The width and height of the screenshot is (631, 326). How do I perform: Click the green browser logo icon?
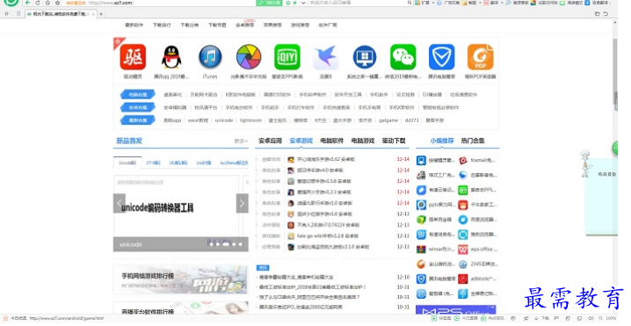[11, 2]
